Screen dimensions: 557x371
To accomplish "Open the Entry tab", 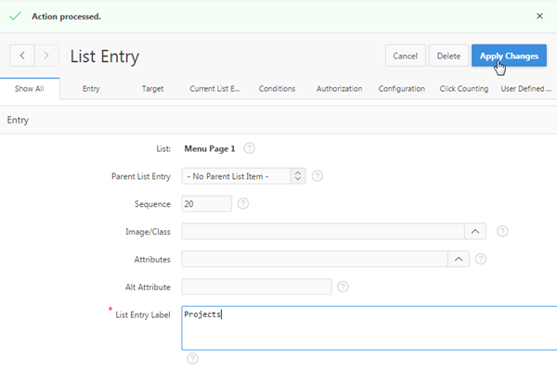I will point(91,88).
